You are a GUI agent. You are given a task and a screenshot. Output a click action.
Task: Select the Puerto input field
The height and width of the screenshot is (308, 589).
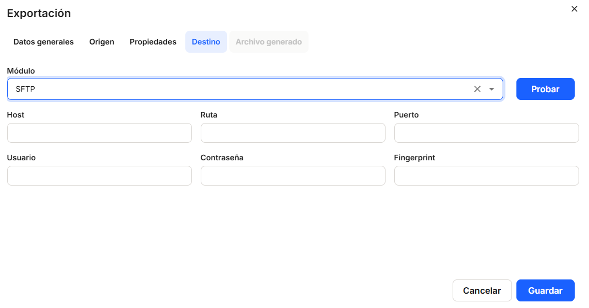click(486, 133)
